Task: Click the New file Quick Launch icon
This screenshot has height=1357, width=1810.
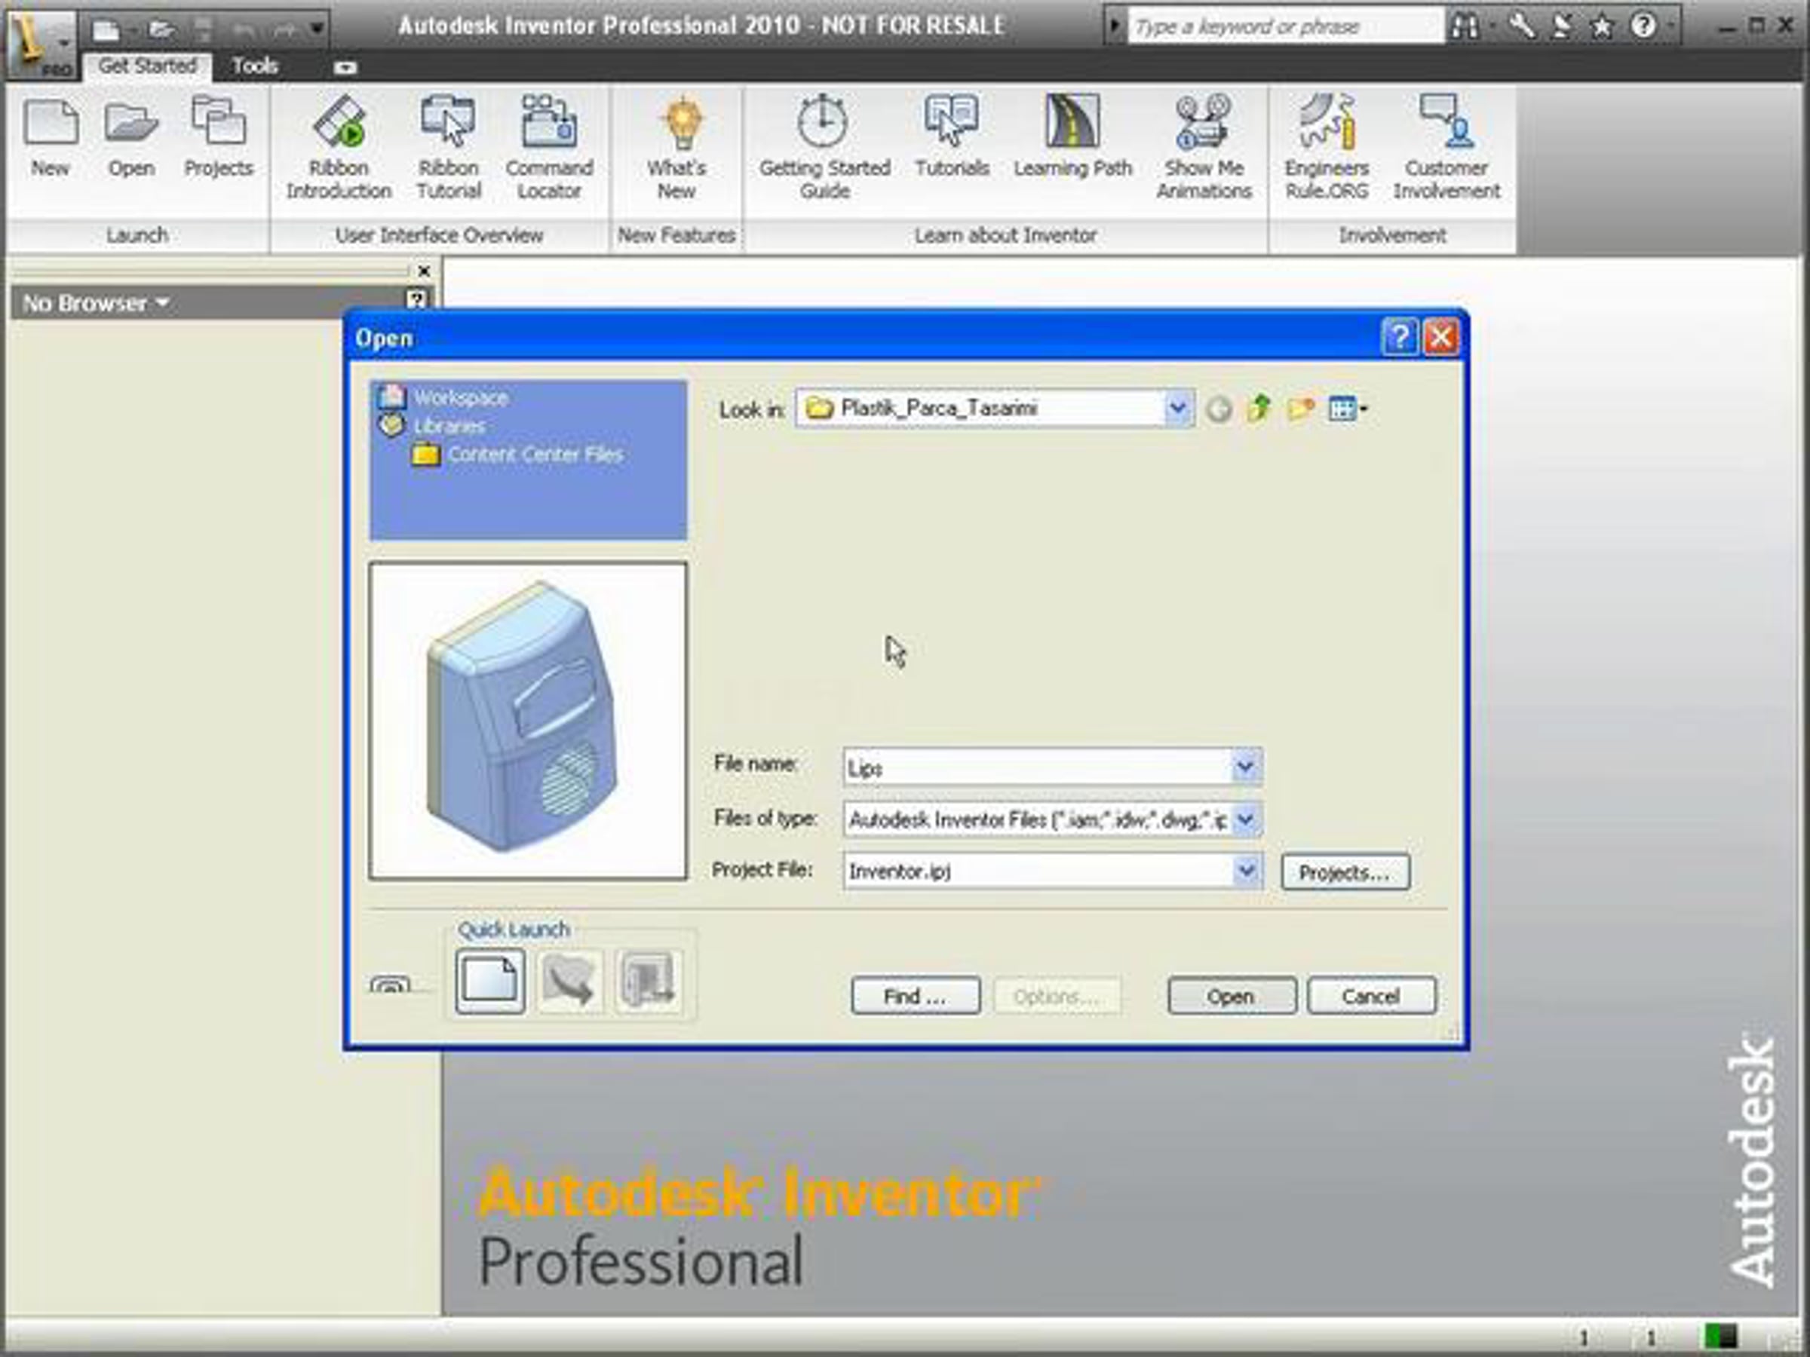Action: point(490,980)
